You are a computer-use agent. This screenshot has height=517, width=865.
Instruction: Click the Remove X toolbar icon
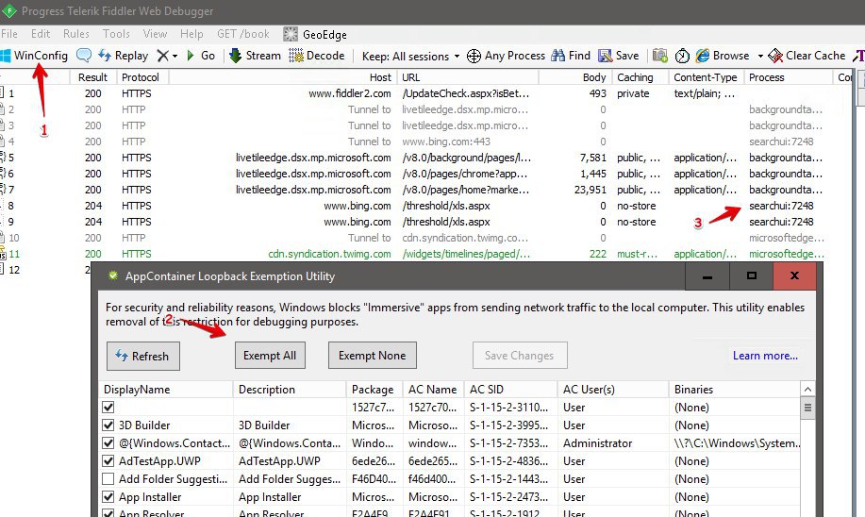(163, 56)
